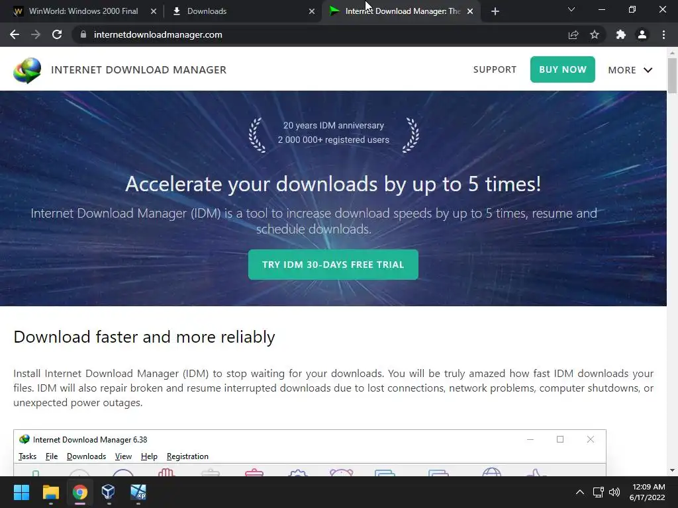
Task: Open the Windows XP VM taskbar icon
Action: click(x=138, y=492)
